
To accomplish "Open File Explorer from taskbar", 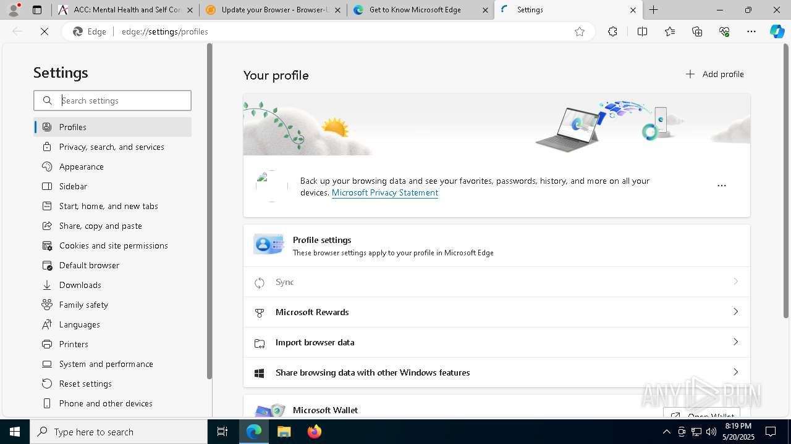I will [284, 432].
